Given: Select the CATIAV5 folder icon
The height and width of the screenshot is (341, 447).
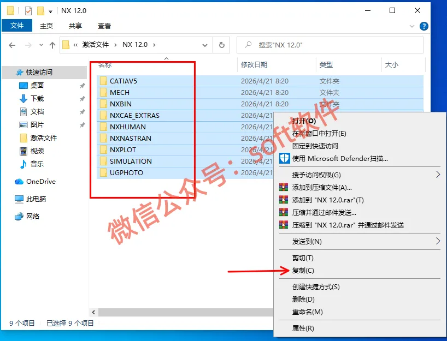Looking at the screenshot, I should [x=103, y=81].
